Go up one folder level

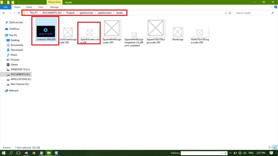(19, 13)
